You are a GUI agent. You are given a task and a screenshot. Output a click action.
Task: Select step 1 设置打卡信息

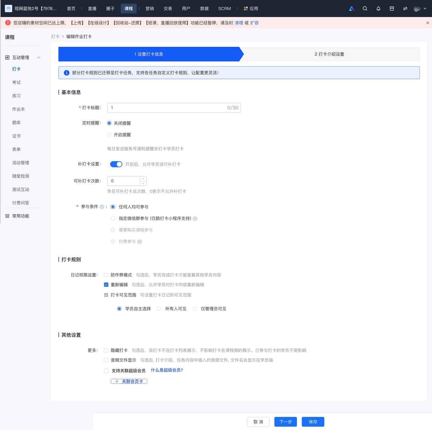149,54
